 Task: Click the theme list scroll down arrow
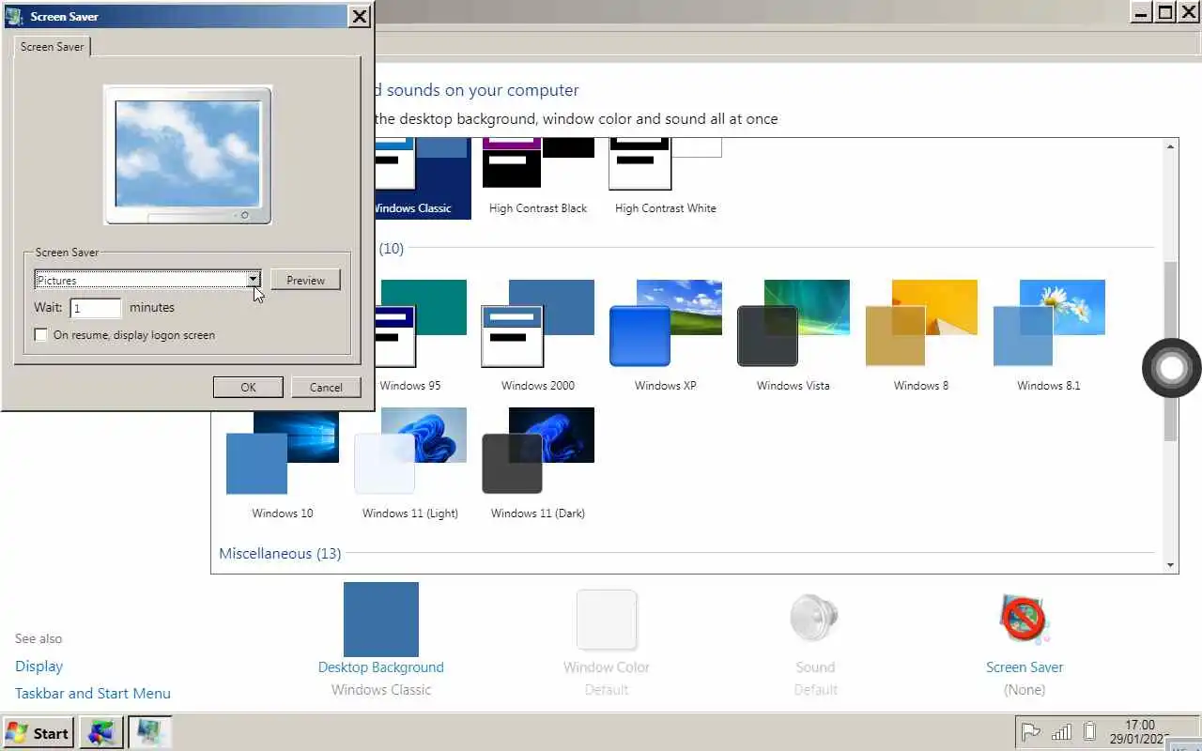1170,565
